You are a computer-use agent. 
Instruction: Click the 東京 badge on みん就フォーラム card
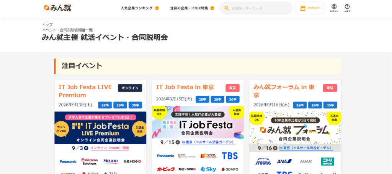pyautogui.click(x=330, y=88)
